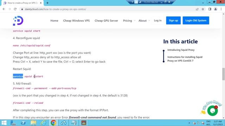Click the browser forward arrow

[x=9, y=9]
